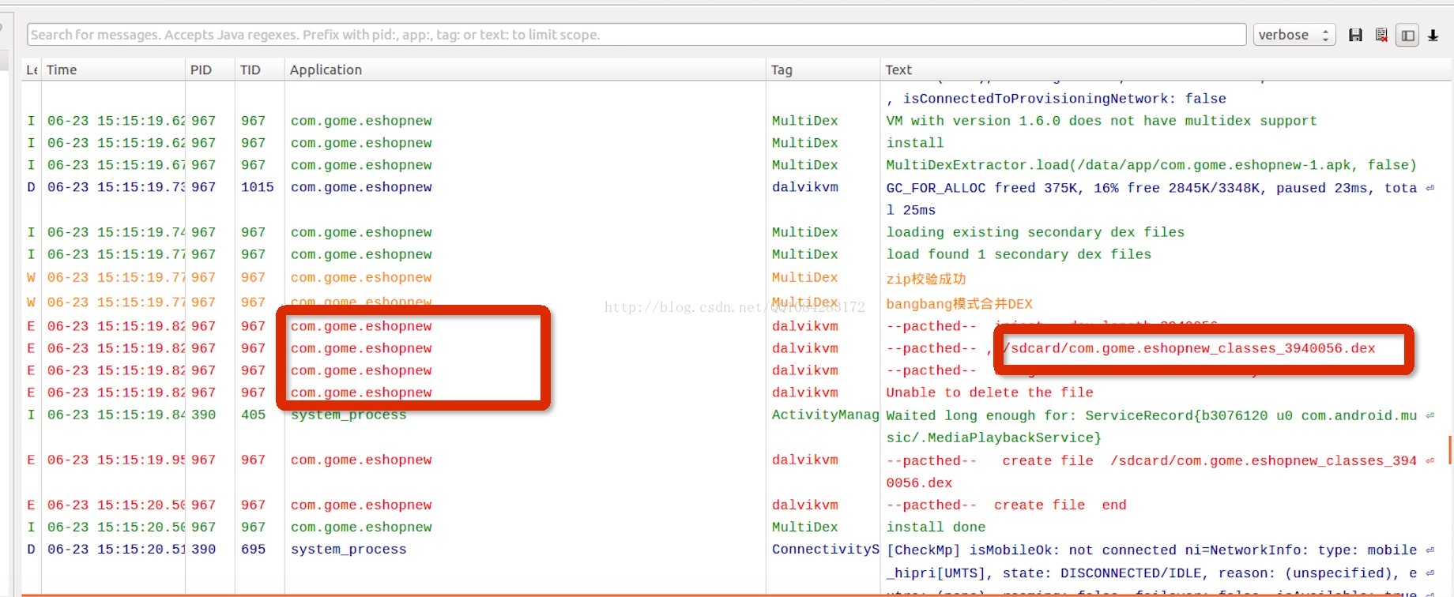The image size is (1454, 597).
Task: Enable scroll lock with down-arrow icon
Action: pyautogui.click(x=1433, y=35)
